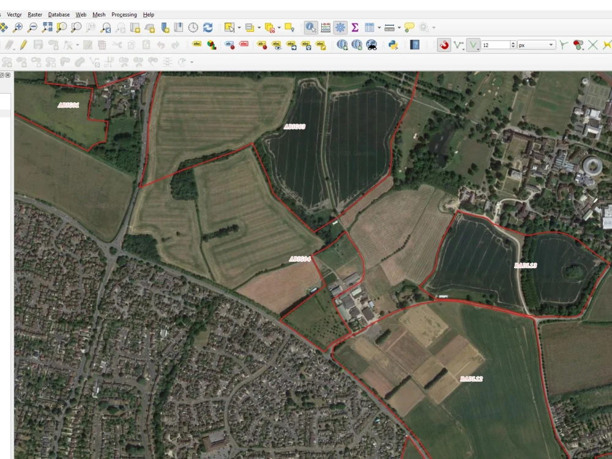
Task: Expand Measure tool dropdown arrow
Action: (x=399, y=28)
